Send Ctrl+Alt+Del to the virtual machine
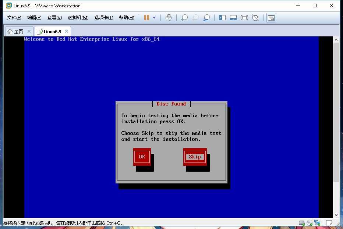This screenshot has height=229, width=343. (169, 18)
